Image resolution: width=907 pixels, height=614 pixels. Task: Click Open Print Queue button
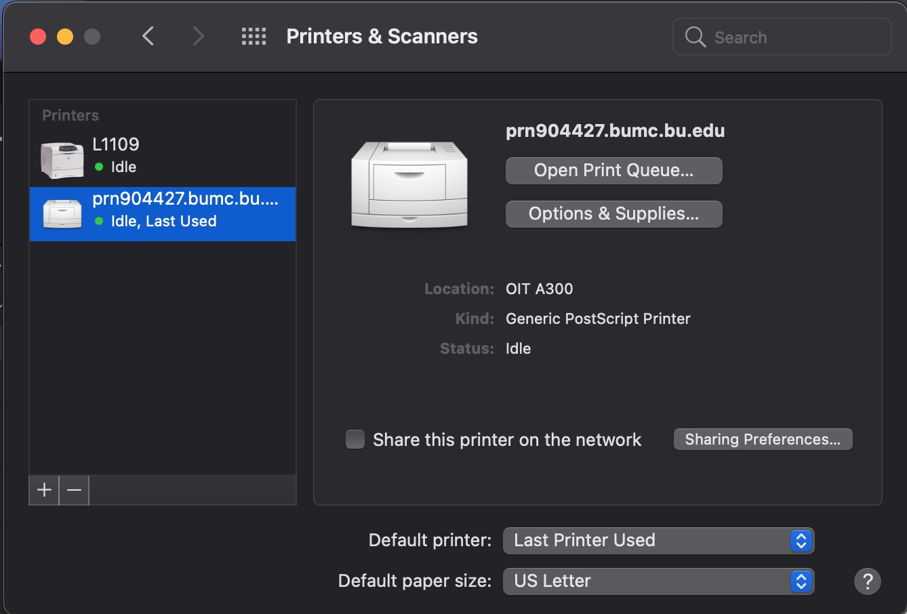614,171
